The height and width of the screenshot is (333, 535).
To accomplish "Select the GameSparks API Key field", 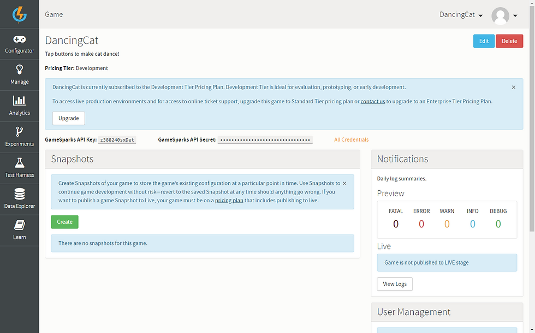I will click(x=117, y=140).
